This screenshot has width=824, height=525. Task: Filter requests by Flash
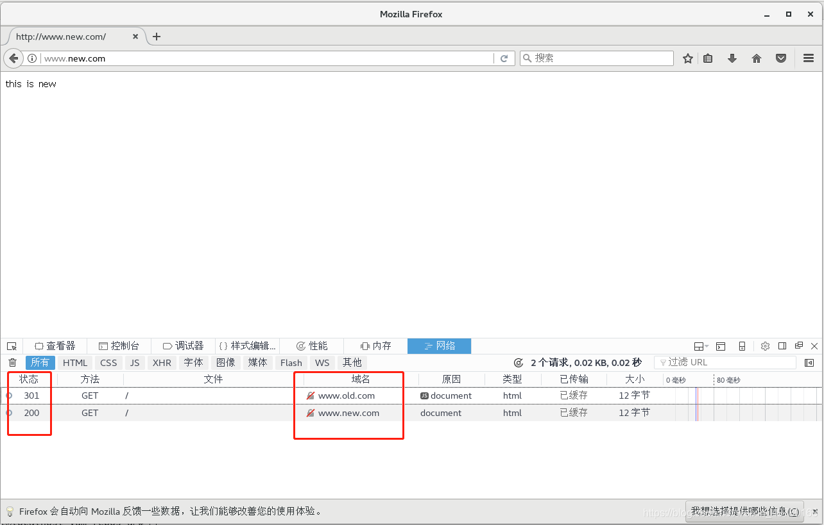(x=291, y=363)
